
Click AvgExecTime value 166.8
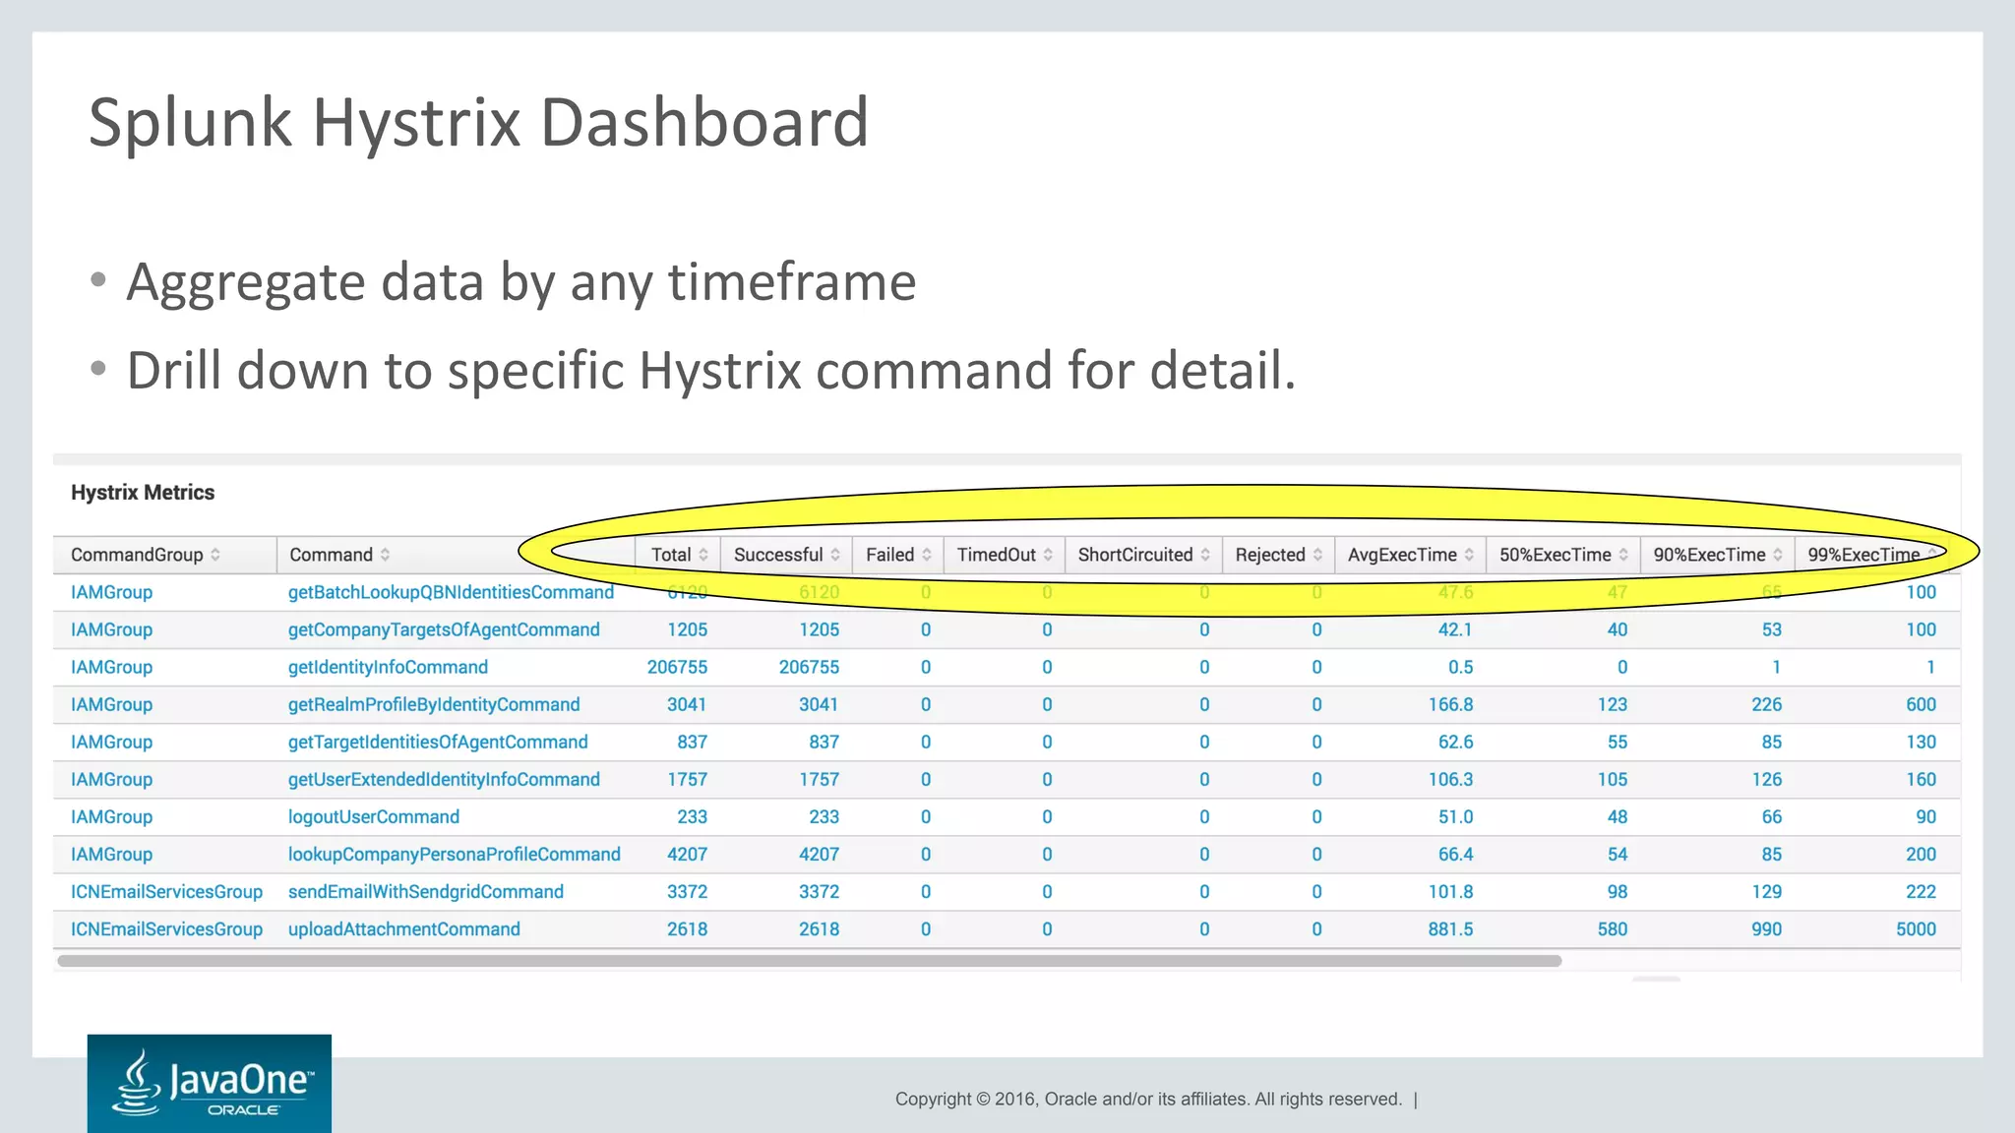1450,704
